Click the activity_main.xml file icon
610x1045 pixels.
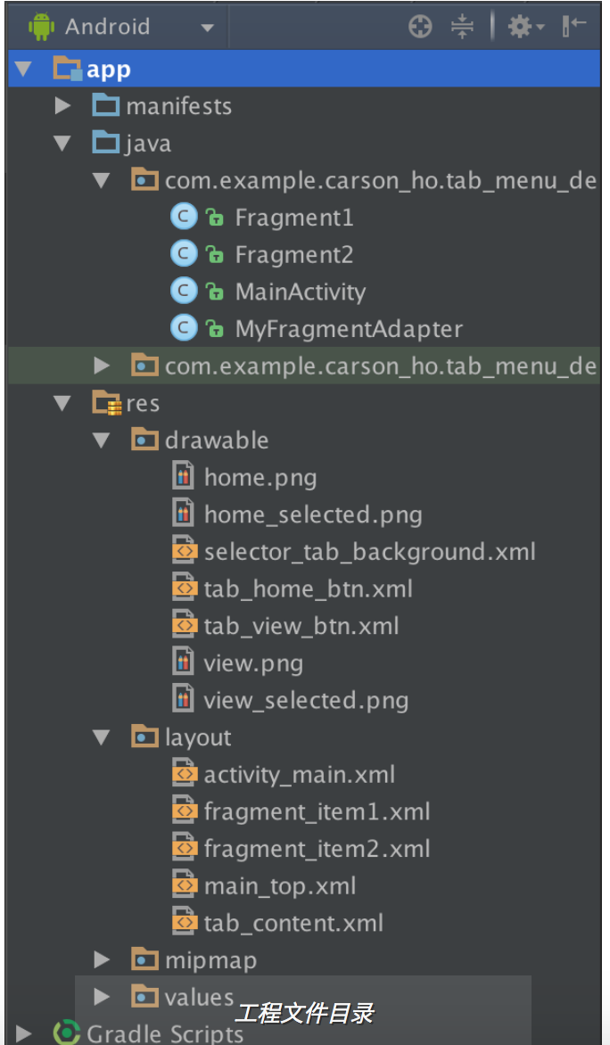184,774
